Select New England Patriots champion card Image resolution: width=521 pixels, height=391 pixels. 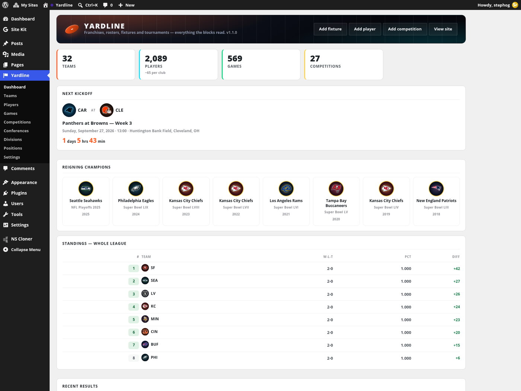(x=436, y=201)
